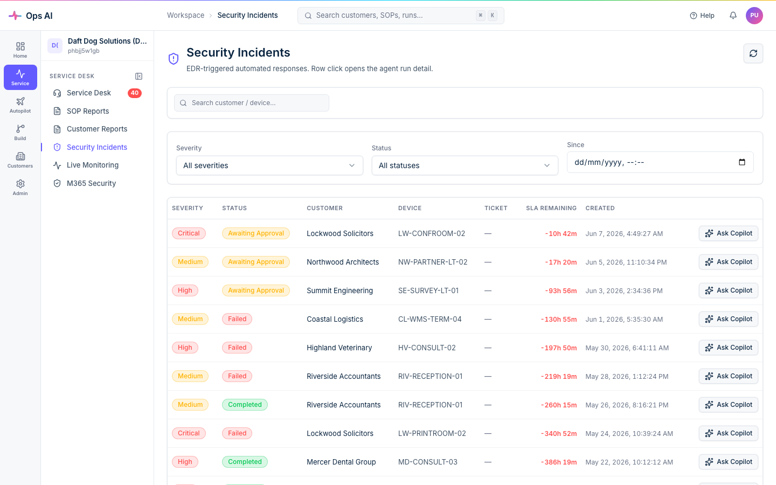Ask Copilot for Summit Engineering row
776x485 pixels.
(729, 290)
